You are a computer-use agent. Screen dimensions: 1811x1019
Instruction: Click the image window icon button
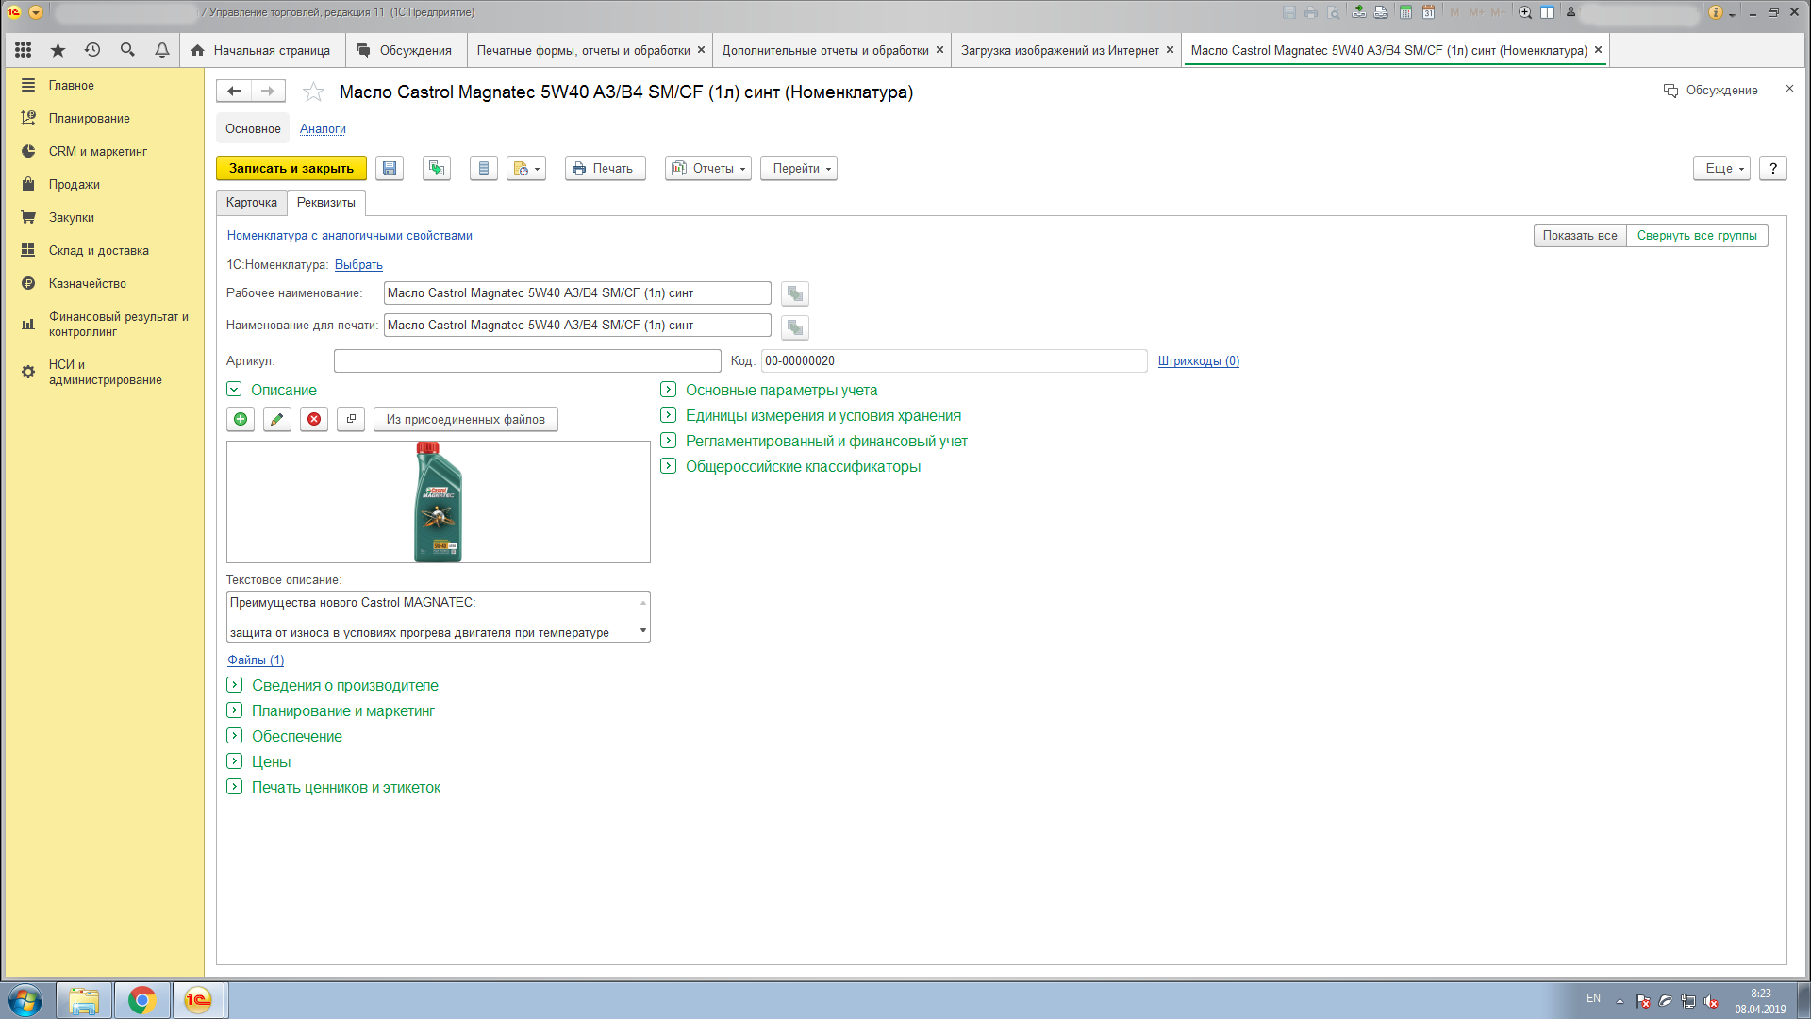coord(351,419)
